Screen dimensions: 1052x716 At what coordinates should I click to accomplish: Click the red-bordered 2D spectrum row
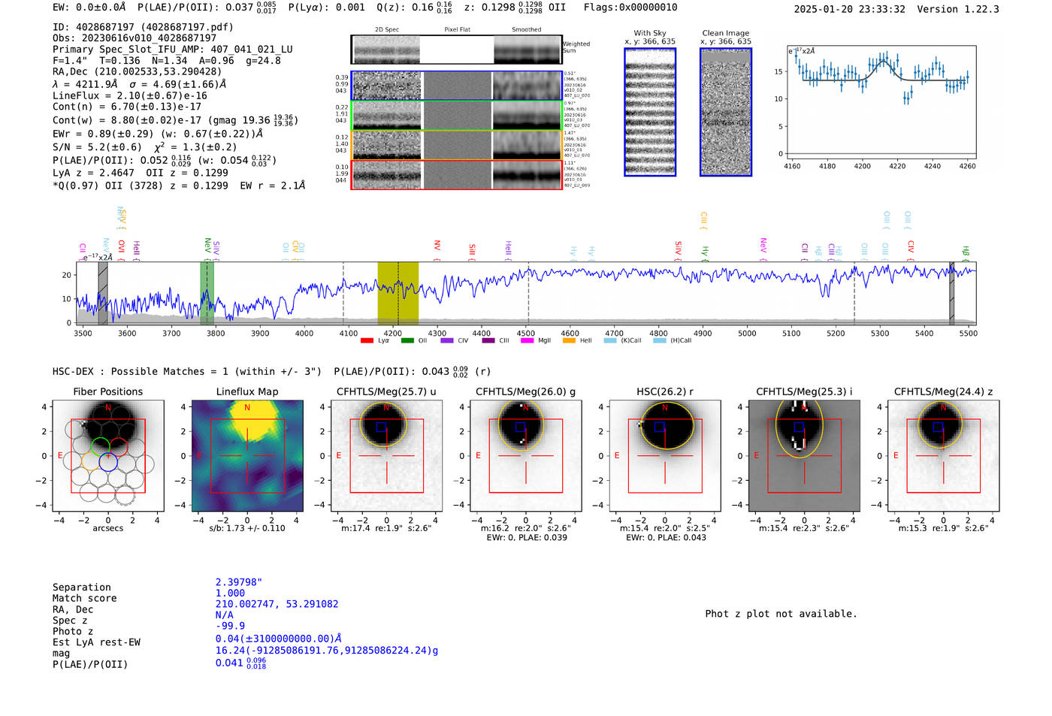457,175
